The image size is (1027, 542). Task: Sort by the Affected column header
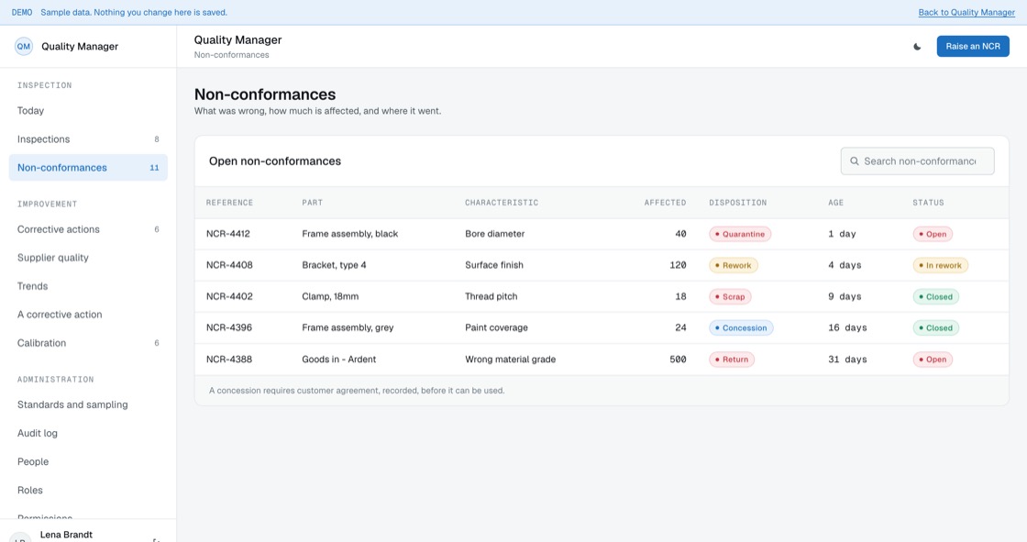click(x=665, y=203)
